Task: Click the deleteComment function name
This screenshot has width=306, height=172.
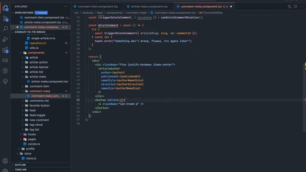Action: [x=108, y=25]
